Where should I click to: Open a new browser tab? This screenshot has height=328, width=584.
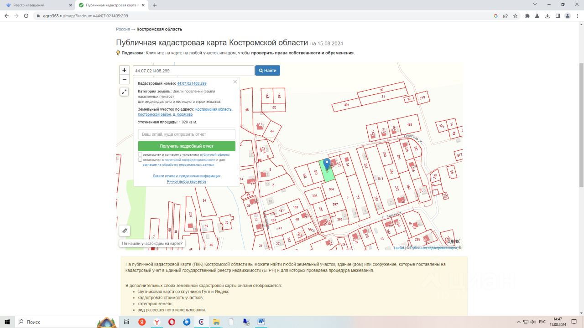coord(155,5)
